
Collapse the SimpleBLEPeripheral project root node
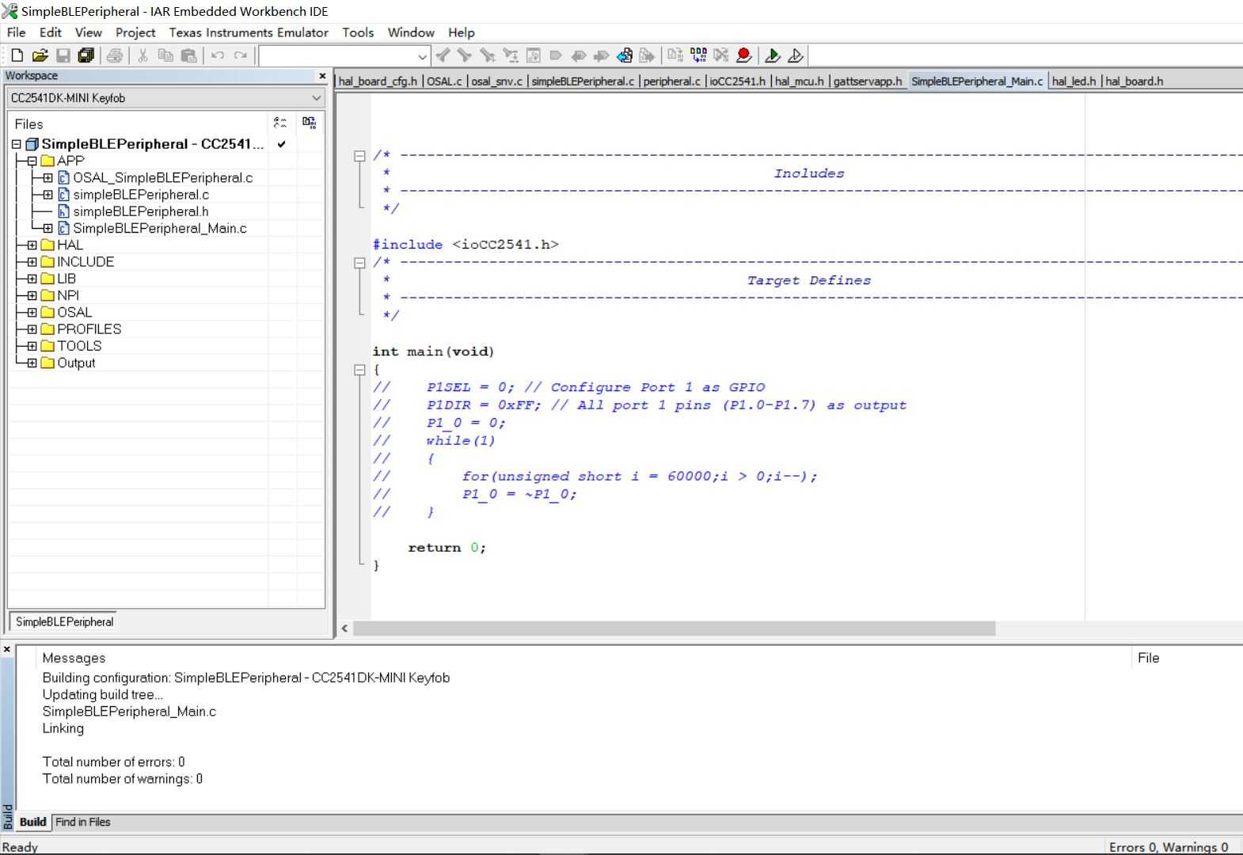(x=16, y=144)
